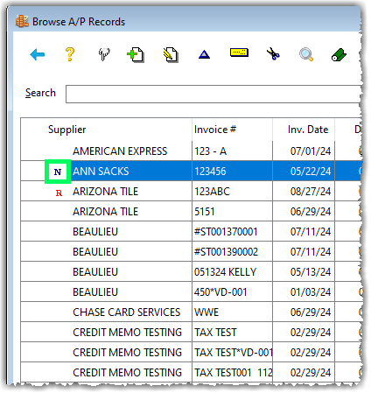Screen dimensions: 371x393
Task: Click invoice date 08/27/24
Action: click(311, 192)
